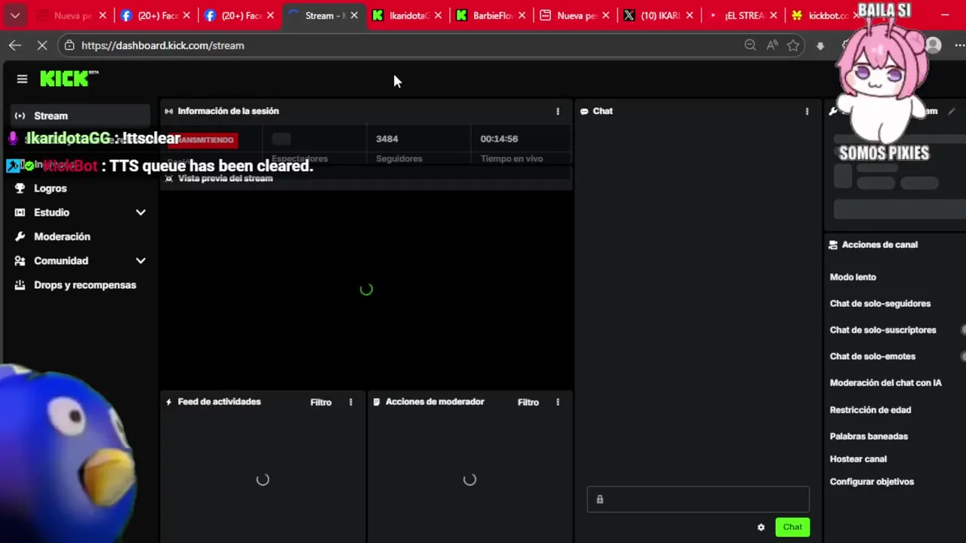Close the ¡EL STREAM browser tab

(774, 15)
